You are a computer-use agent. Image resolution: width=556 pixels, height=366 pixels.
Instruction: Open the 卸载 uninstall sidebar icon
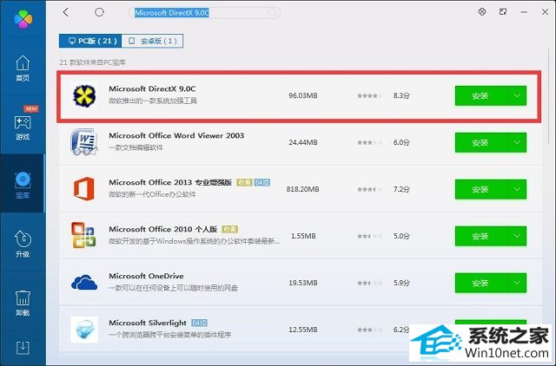coord(23,303)
